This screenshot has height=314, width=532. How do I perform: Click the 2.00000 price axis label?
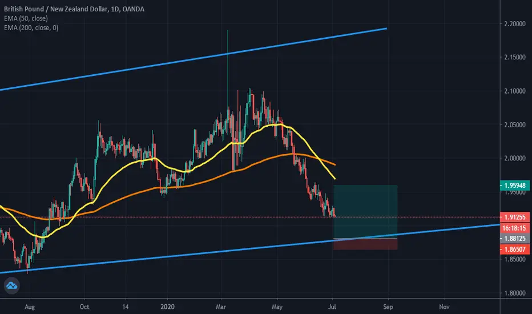[515, 158]
